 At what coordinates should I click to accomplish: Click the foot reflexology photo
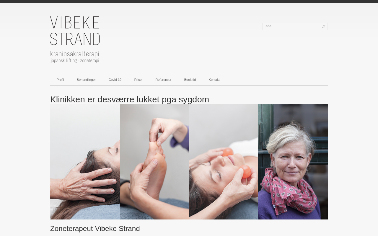click(x=154, y=162)
